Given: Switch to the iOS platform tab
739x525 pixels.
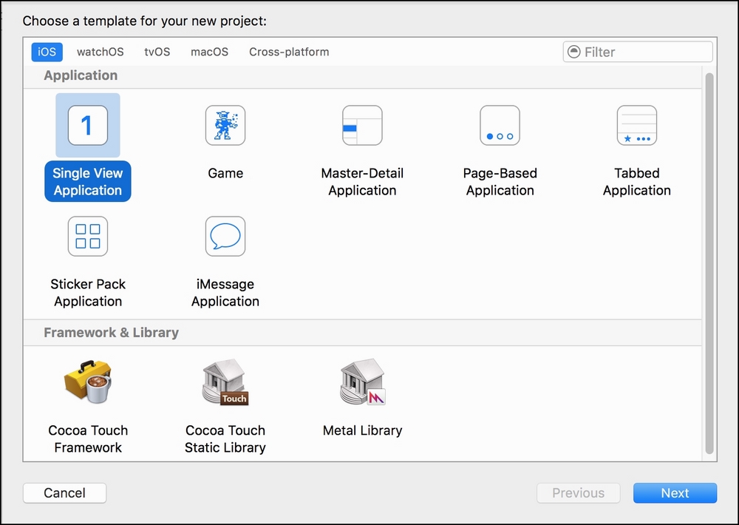Looking at the screenshot, I should click(47, 52).
